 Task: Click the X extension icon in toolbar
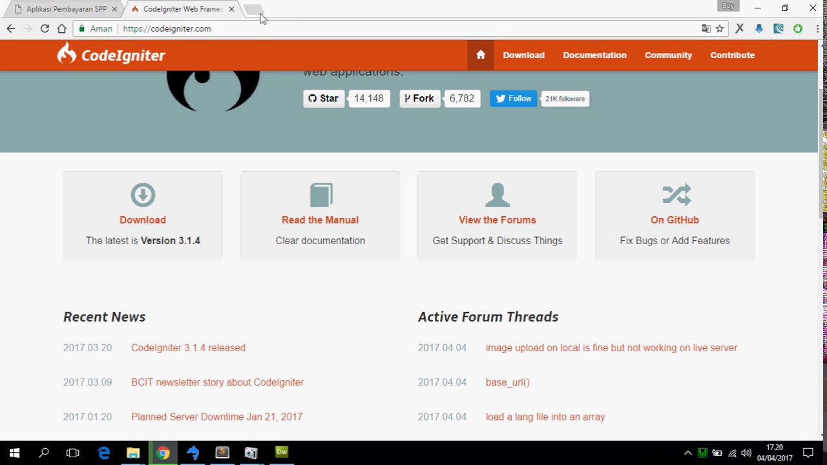tap(740, 28)
